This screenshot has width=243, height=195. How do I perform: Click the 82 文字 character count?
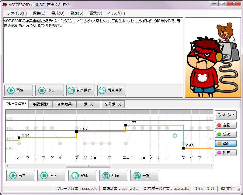227,189
